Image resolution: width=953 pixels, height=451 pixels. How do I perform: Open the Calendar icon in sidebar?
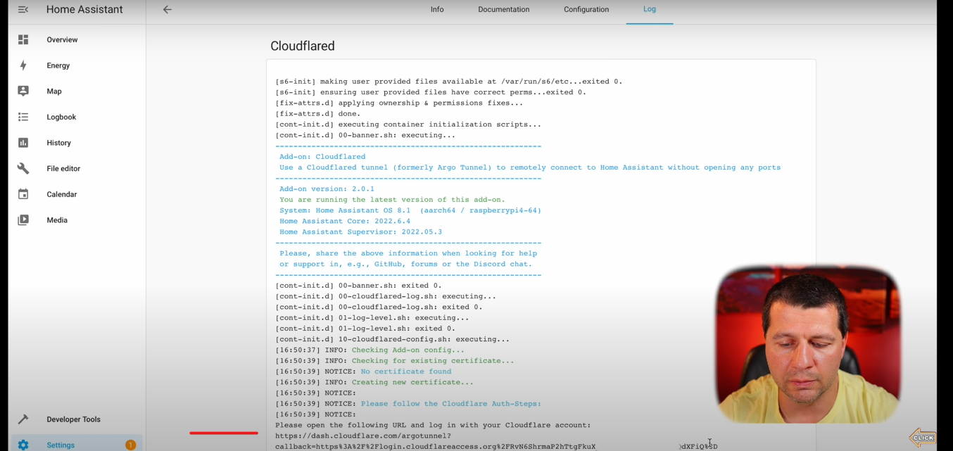coord(23,194)
